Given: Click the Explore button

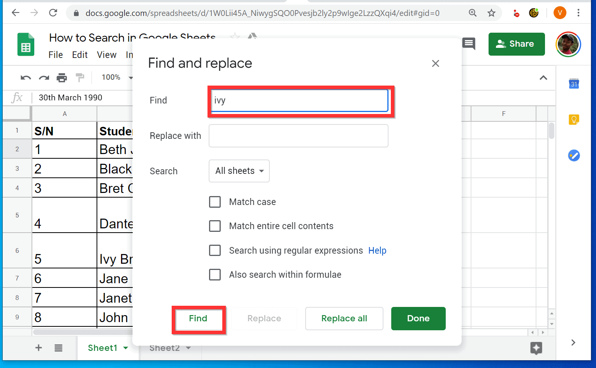Looking at the screenshot, I should [536, 348].
